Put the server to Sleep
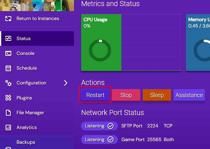Screen dimensions: 210x149 pyautogui.click(x=157, y=95)
